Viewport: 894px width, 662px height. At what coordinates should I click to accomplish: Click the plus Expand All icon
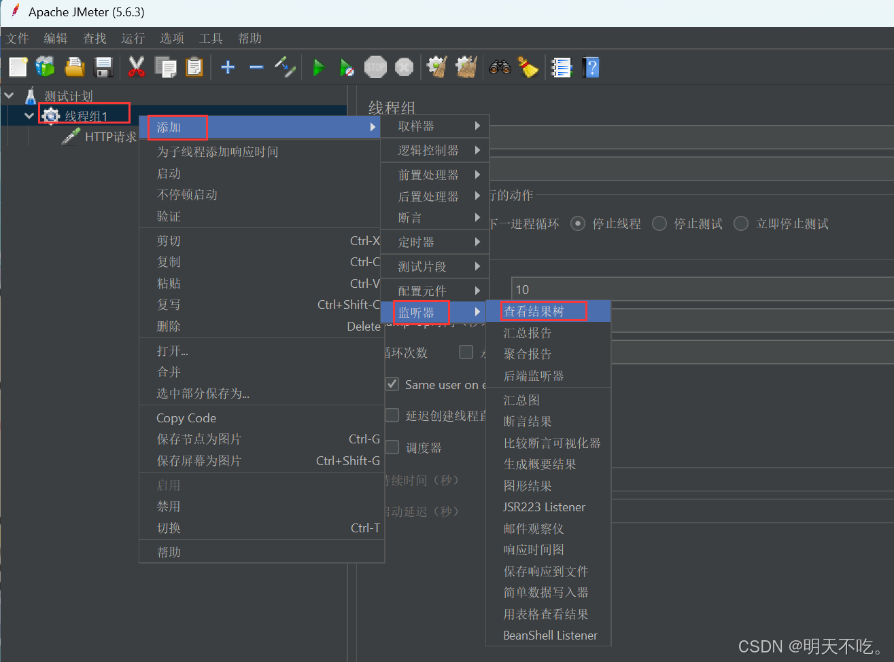coord(228,67)
